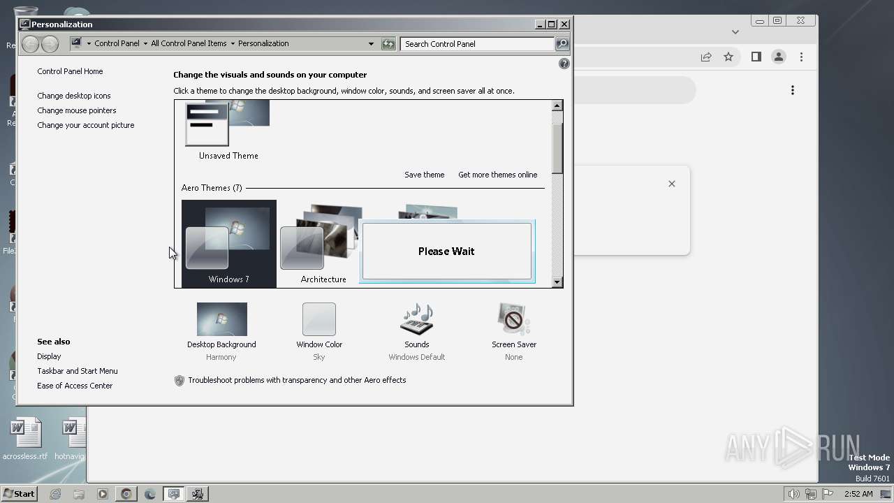Viewport: 894px width, 503px height.
Task: Go back with the Back arrow in Personalization
Action: pyautogui.click(x=30, y=44)
